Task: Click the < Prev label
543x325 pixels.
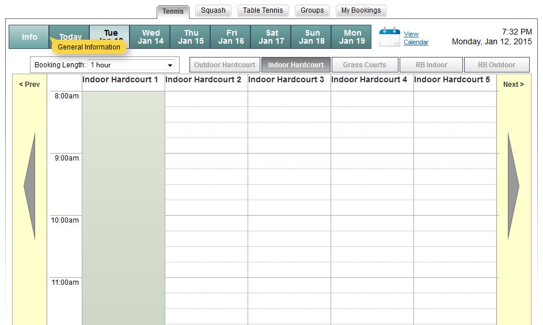Action: [29, 85]
